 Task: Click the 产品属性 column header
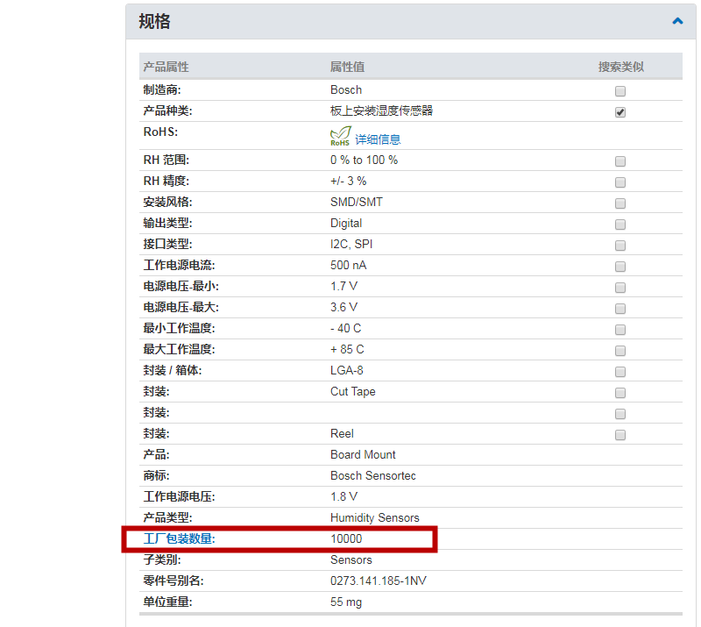coord(166,68)
